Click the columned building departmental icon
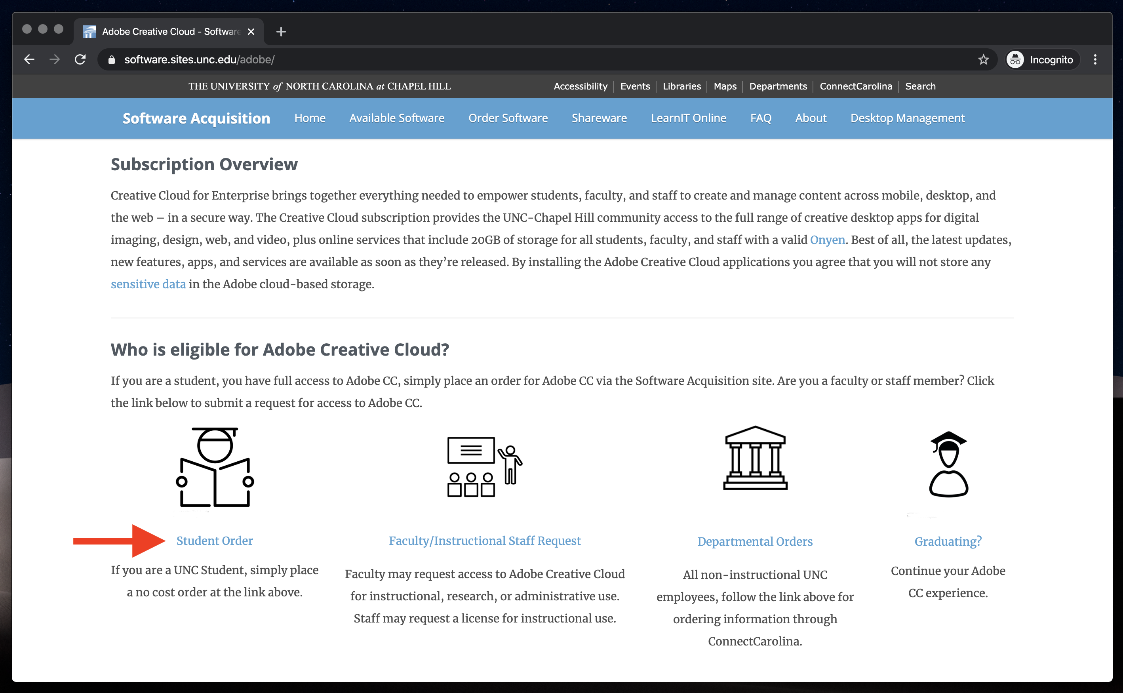Viewport: 1123px width, 693px height. (755, 458)
